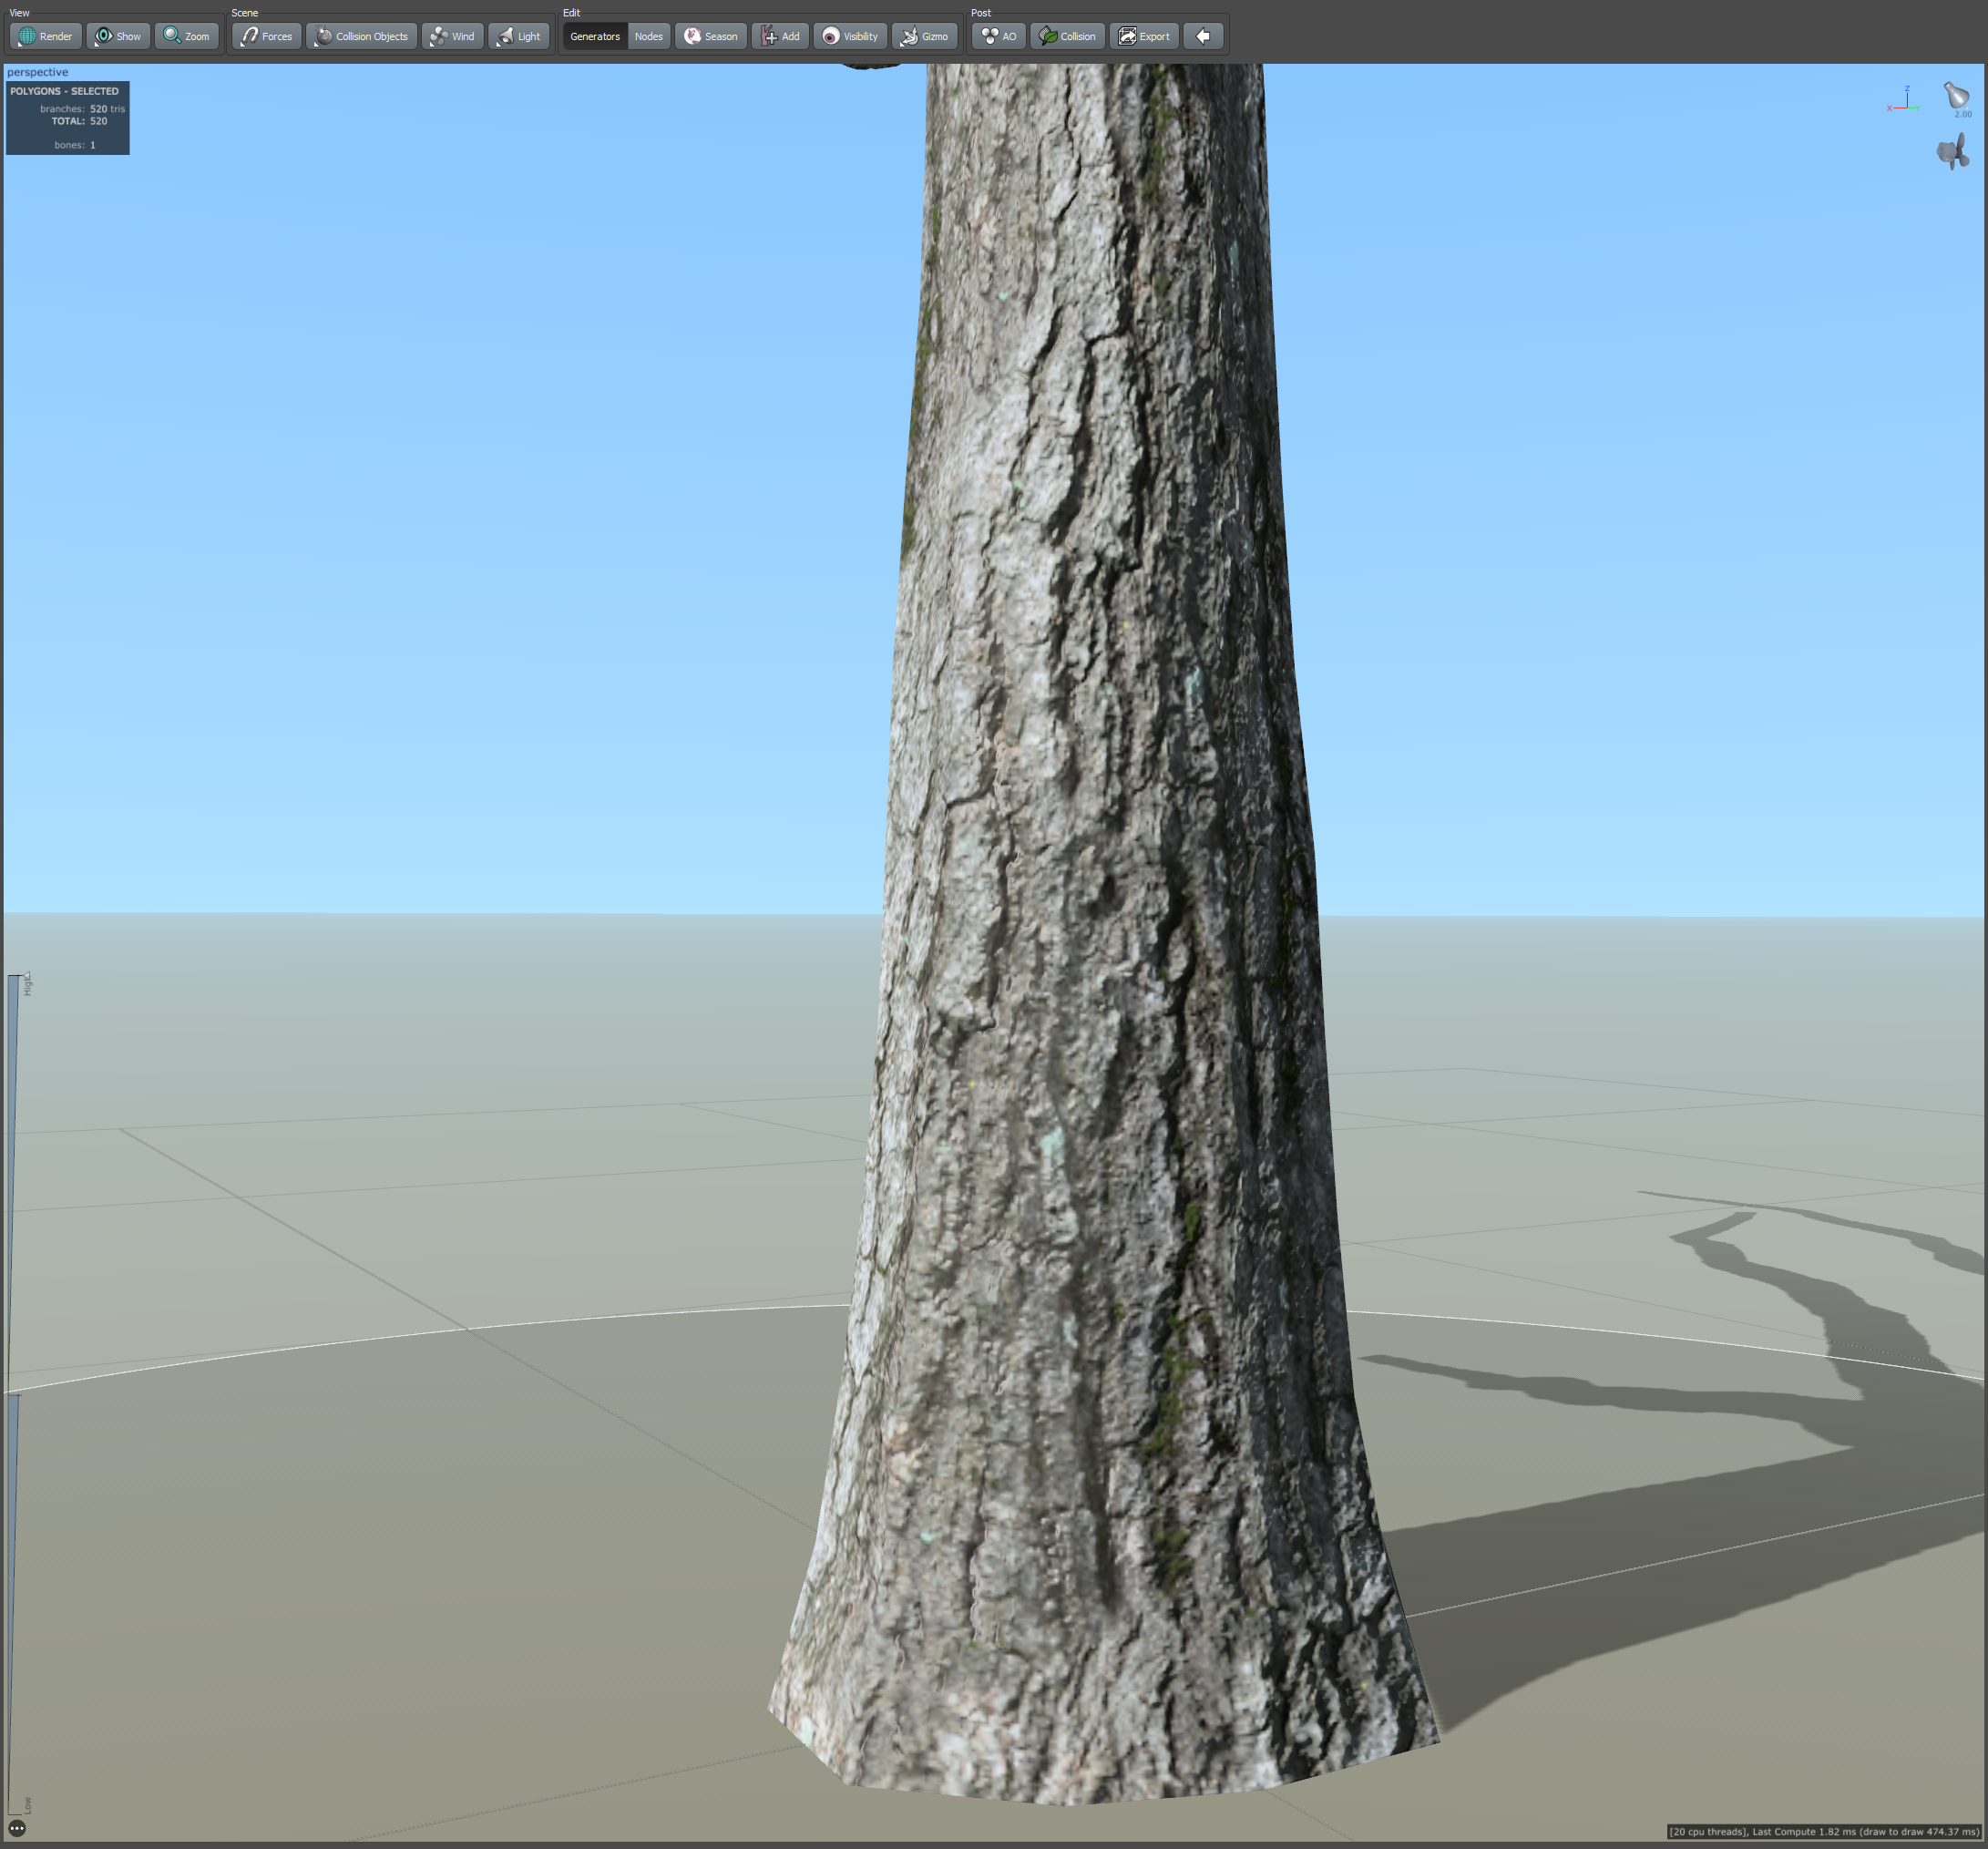Open the Show eye menu
Screen dimensions: 1988x1849
[118, 36]
